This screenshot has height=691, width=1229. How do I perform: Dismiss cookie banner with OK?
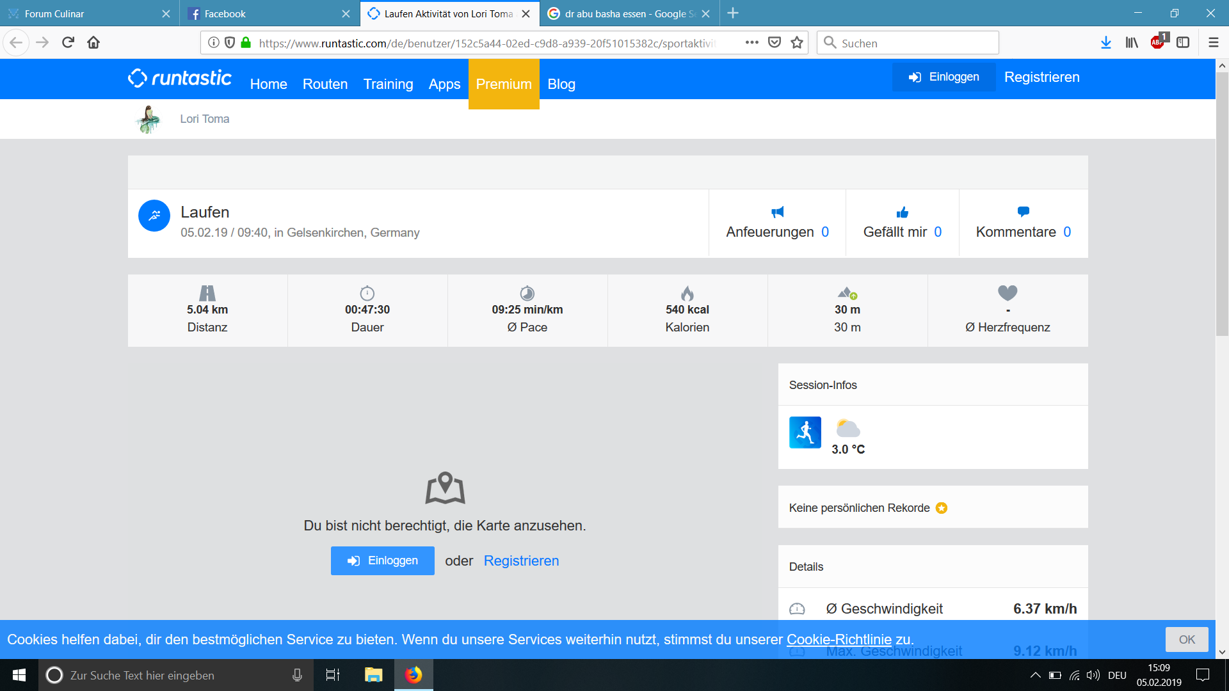[x=1187, y=639]
